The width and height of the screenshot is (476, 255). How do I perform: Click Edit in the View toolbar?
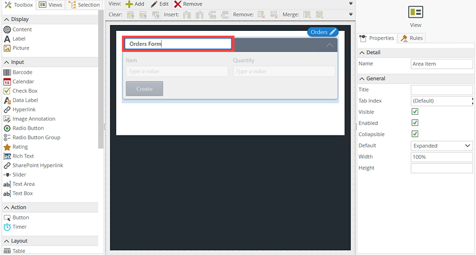(x=159, y=4)
